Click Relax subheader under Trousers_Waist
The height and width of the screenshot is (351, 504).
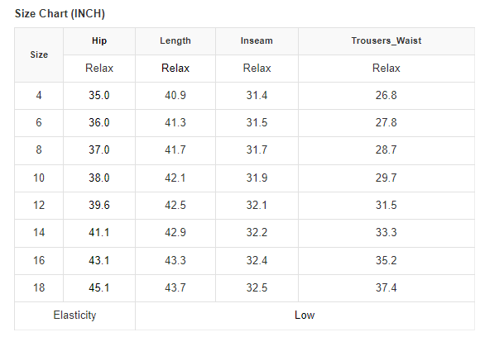coord(386,68)
